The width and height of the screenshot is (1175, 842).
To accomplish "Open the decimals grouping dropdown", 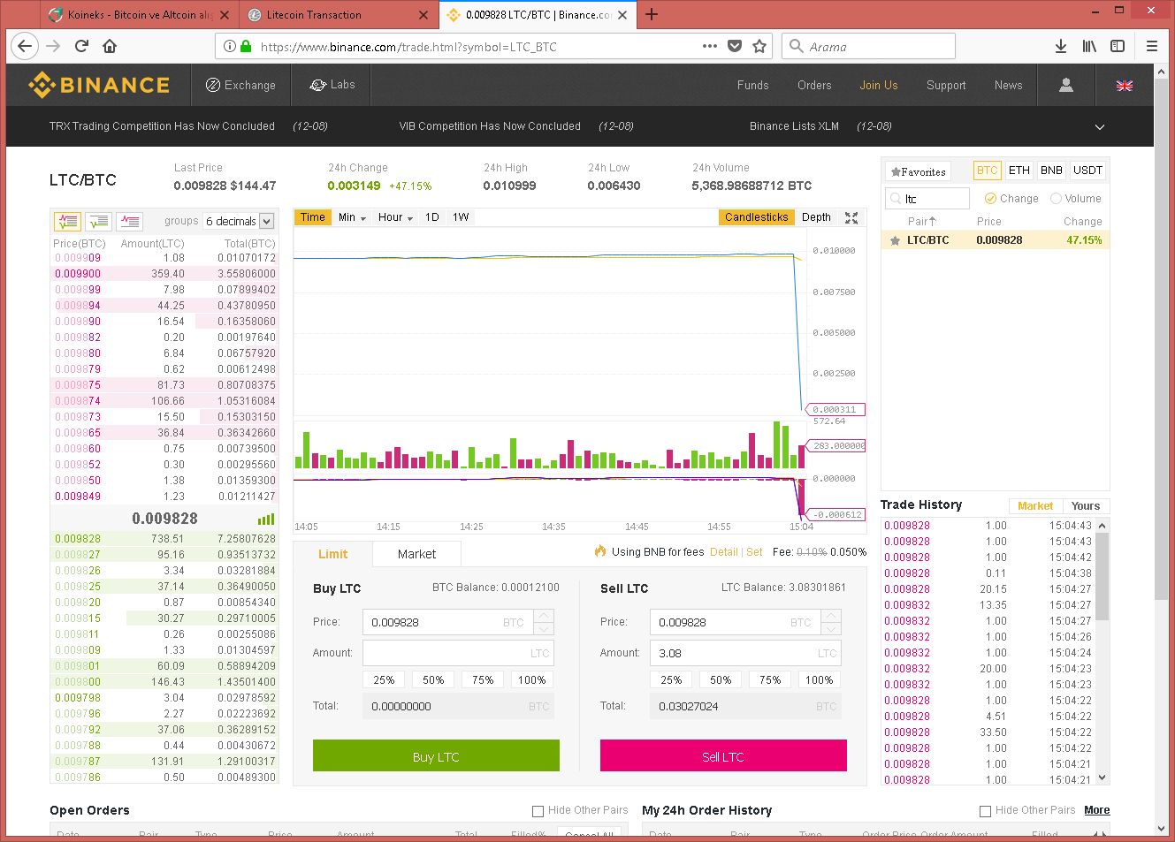I will pyautogui.click(x=240, y=221).
